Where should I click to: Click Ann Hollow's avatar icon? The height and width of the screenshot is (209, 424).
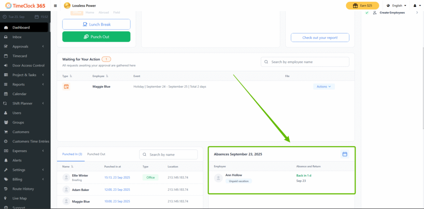[x=218, y=178]
